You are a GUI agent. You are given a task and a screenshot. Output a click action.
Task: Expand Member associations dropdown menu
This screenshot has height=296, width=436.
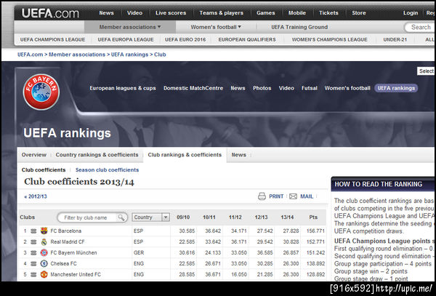point(130,27)
